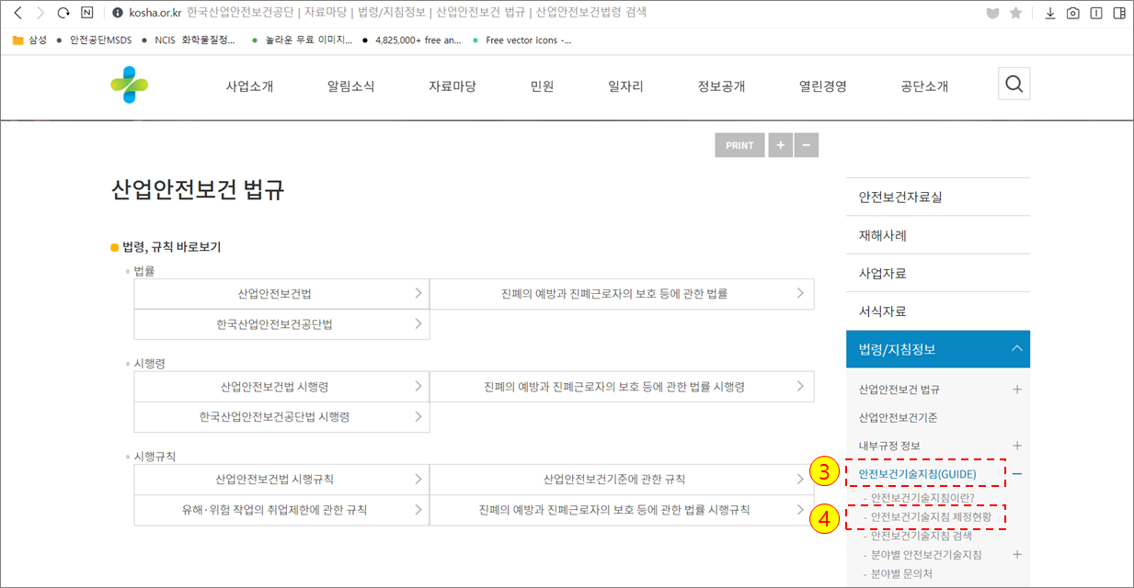The image size is (1134, 588).
Task: Open 산업안전보건기준 in the side menu
Action: 899,418
